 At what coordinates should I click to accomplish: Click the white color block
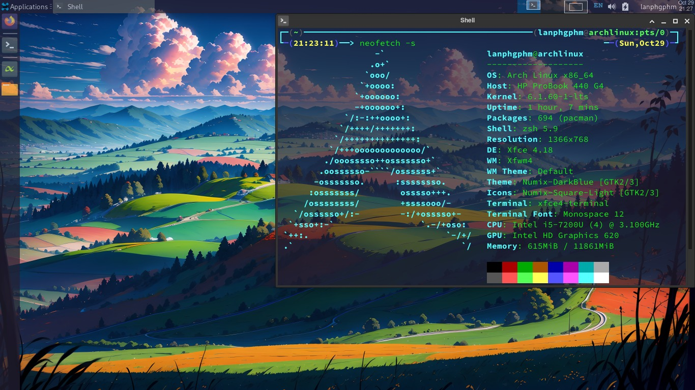pos(601,278)
